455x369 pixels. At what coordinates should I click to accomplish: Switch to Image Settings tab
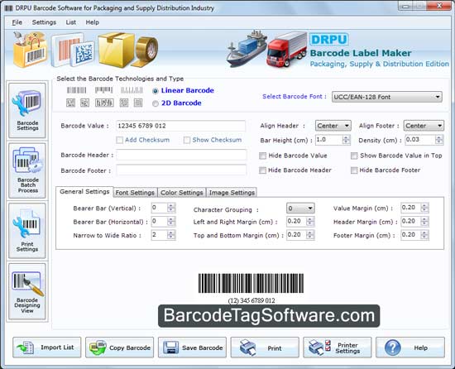coord(232,192)
